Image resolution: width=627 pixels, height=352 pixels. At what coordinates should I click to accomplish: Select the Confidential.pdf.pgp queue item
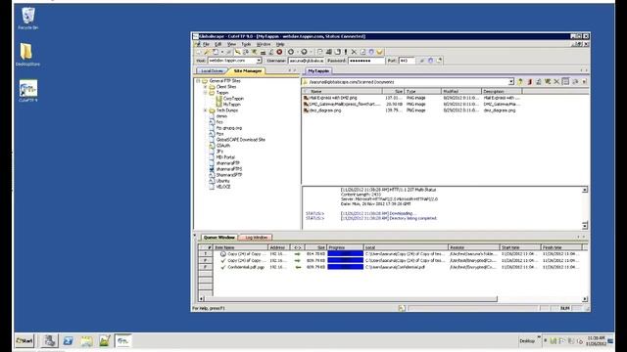click(246, 267)
